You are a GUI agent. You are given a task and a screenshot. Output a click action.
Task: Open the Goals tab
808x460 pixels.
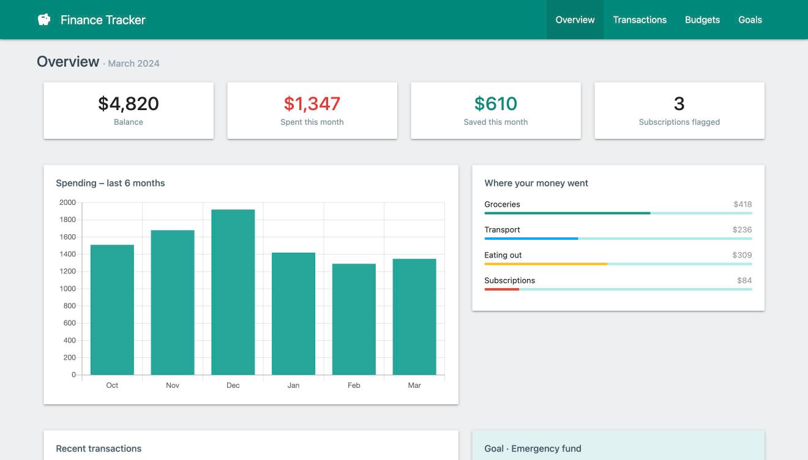(x=750, y=20)
